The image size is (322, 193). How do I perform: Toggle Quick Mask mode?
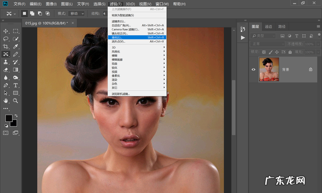point(6,133)
